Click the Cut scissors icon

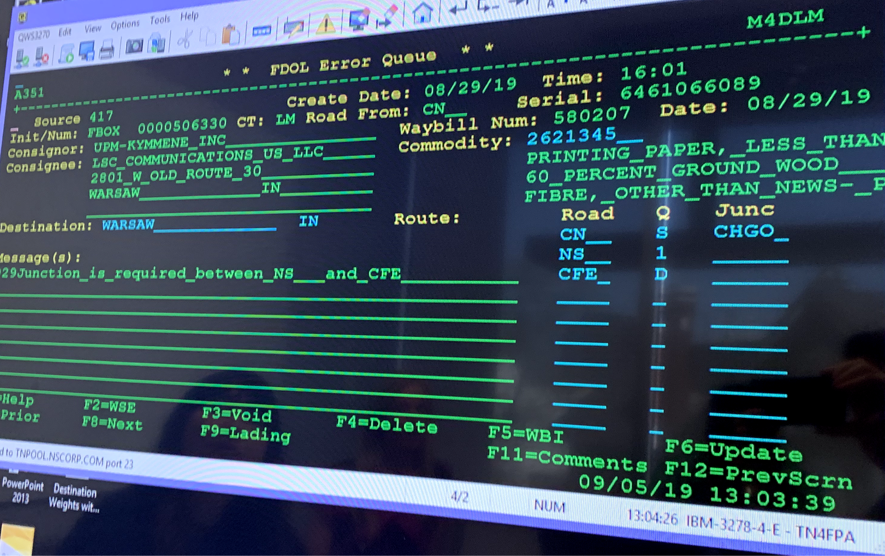185,39
